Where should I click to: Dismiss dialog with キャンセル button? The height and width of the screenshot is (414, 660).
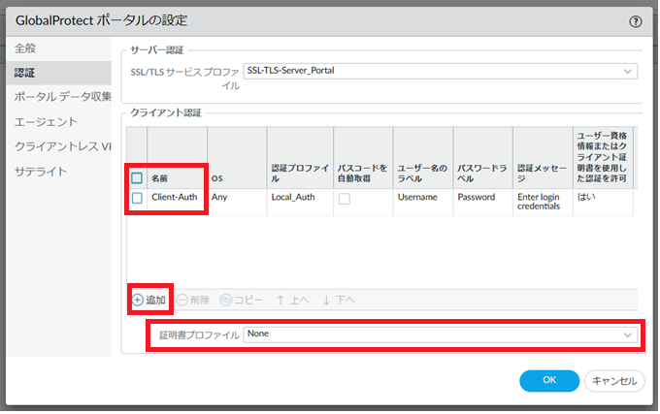click(x=614, y=380)
